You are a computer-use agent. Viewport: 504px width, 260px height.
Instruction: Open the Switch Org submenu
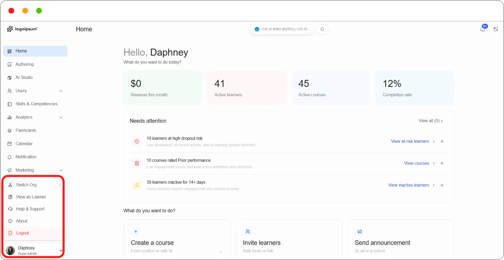[35, 185]
